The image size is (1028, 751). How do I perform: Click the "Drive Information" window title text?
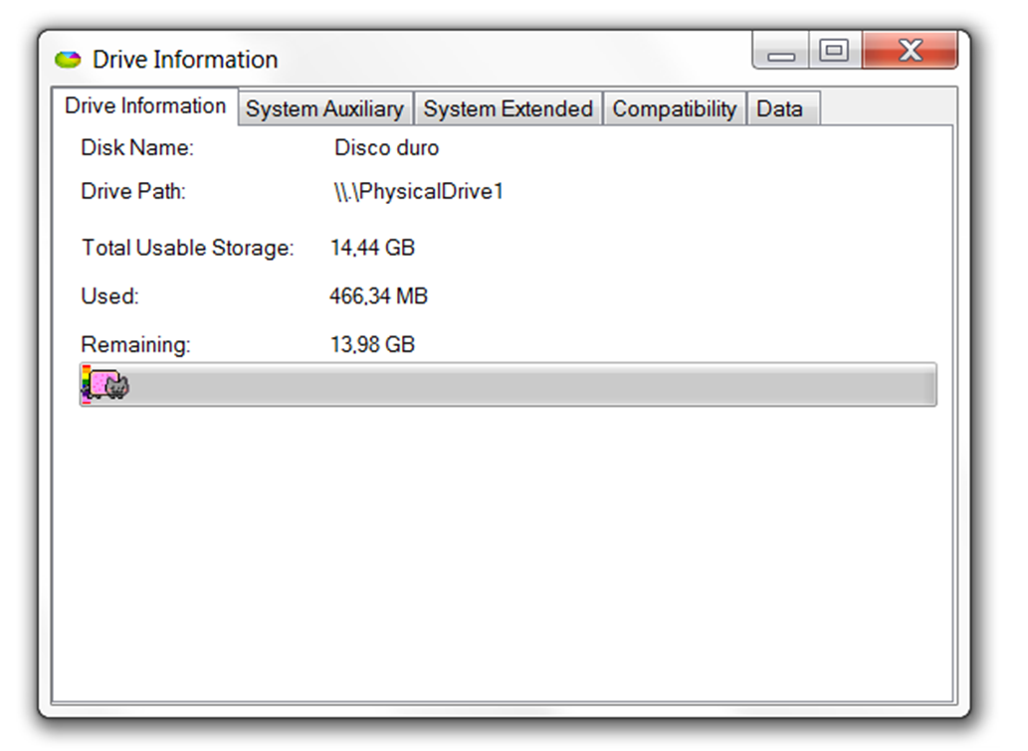(185, 60)
